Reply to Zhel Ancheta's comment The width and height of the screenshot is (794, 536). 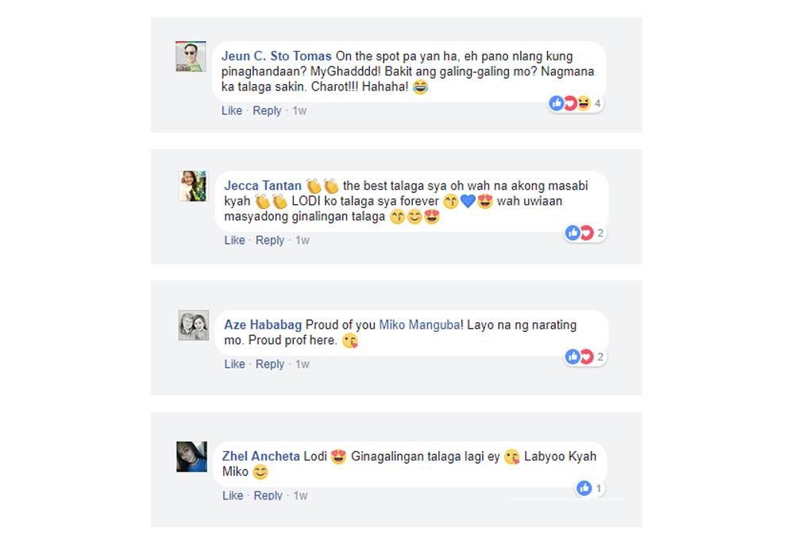[268, 496]
